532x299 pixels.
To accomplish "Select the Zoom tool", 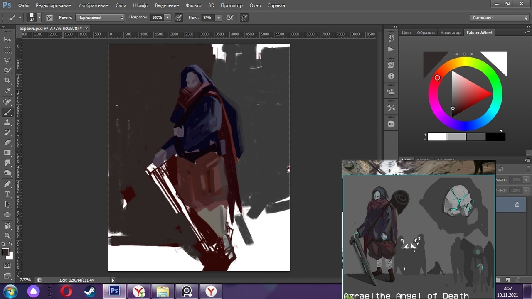I will click(7, 235).
